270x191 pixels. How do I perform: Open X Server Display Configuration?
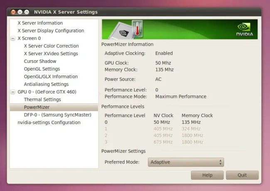pos(51,31)
